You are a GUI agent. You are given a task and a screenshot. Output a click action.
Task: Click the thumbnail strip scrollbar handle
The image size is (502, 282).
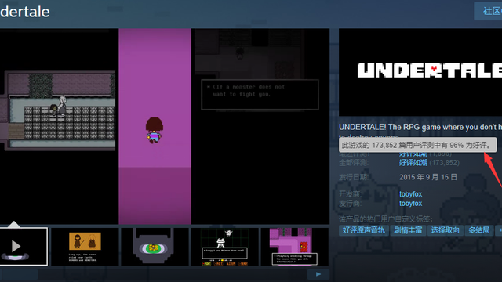(x=19, y=274)
